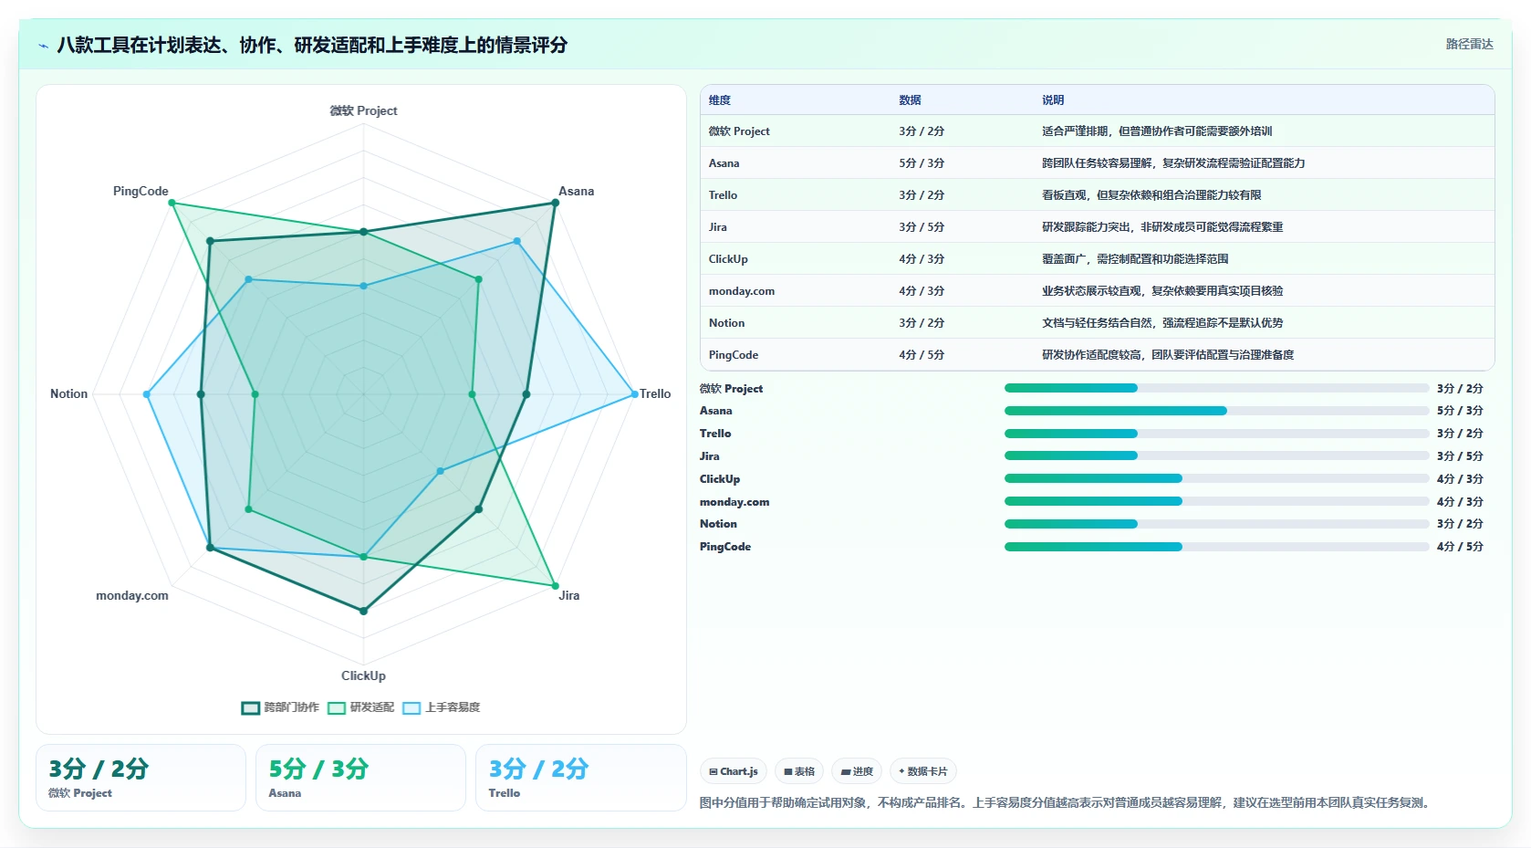1531x848 pixels.
Task: Click the outermost data point on the Trello axis
Action: tap(635, 394)
